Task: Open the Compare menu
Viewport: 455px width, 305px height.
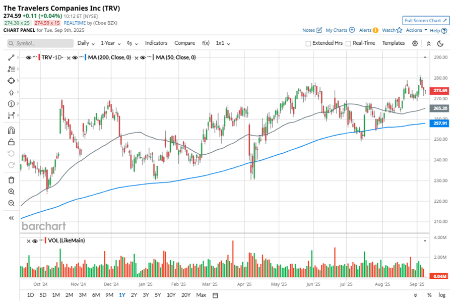Action: (184, 43)
